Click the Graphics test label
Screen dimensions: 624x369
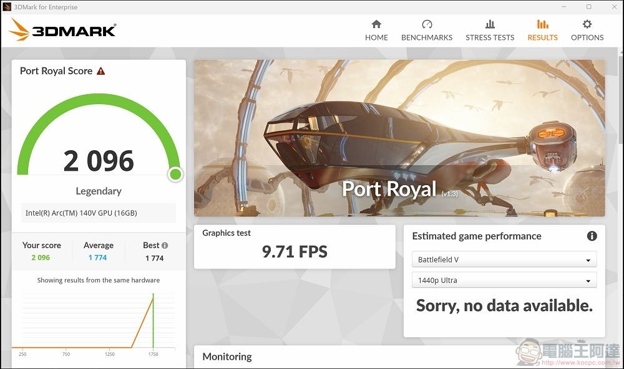click(227, 233)
